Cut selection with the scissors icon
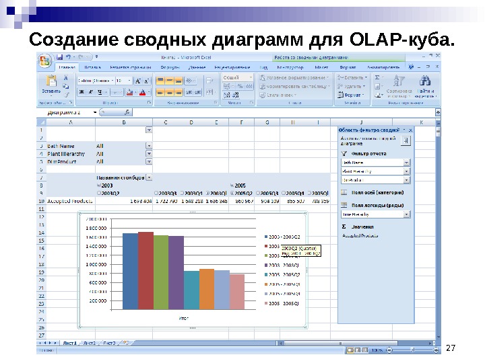 click(x=65, y=77)
